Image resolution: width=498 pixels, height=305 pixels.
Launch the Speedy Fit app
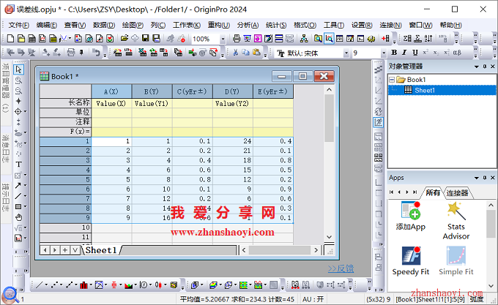click(411, 261)
